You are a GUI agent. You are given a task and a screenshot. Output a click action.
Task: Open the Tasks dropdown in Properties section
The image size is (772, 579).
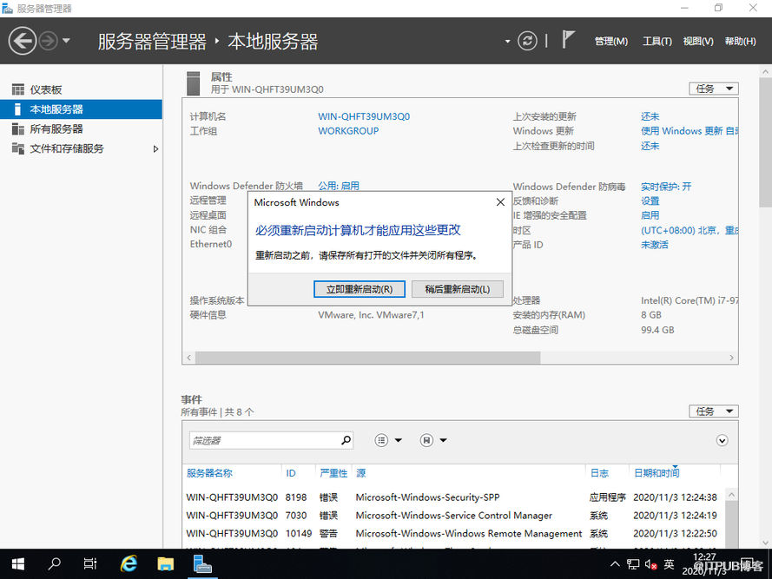713,89
